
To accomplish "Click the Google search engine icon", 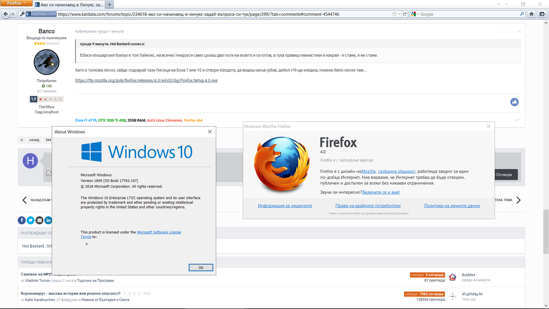I will point(414,14).
